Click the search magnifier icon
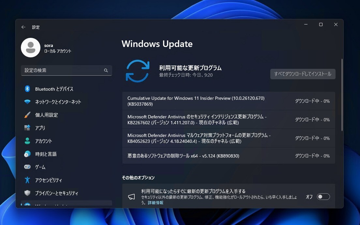Screen dimensions: 360x225 click(x=106, y=70)
